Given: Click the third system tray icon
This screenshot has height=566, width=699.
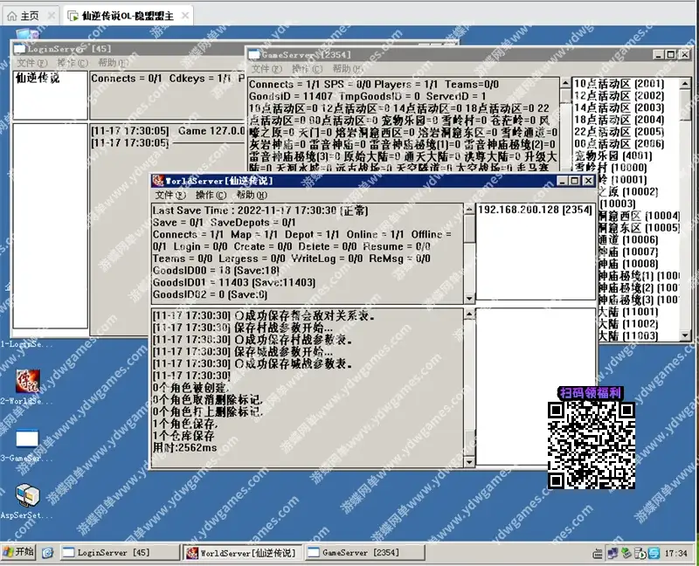Looking at the screenshot, I should click(626, 554).
